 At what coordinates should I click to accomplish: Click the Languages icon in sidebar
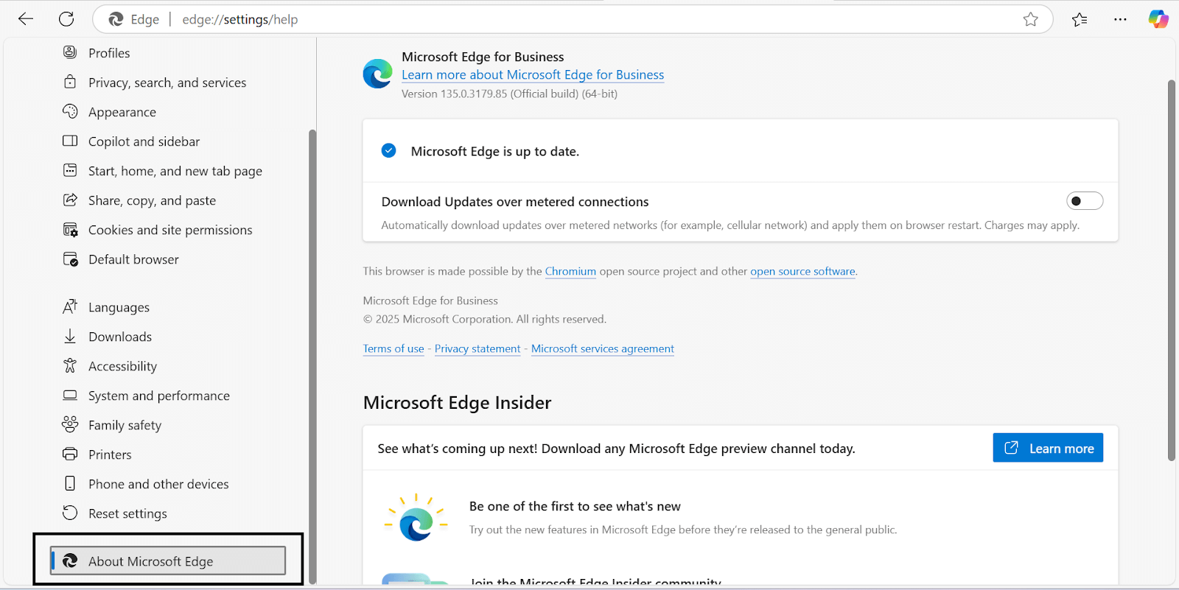[70, 306]
